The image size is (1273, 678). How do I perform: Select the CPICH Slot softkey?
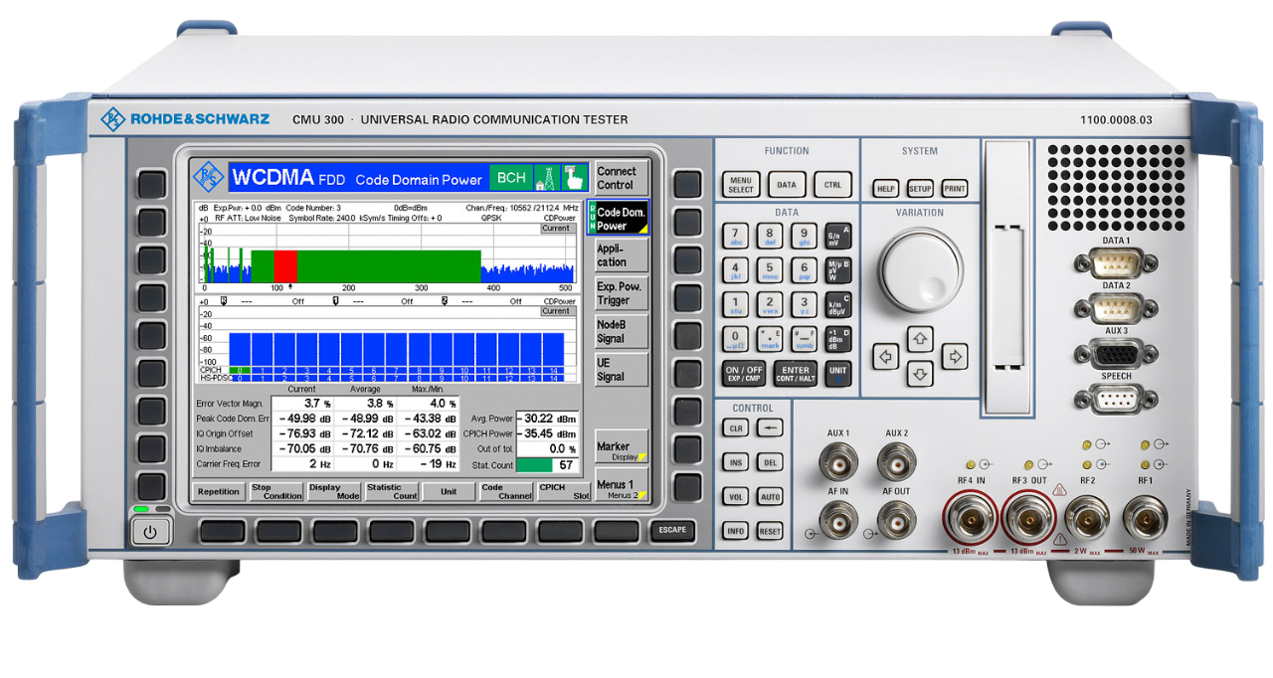564,492
